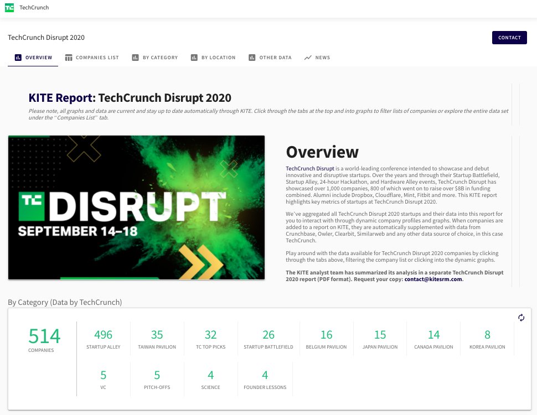The height and width of the screenshot is (415, 537).
Task: Select the 16 Belgium Pavilion metric
Action: coord(327,339)
